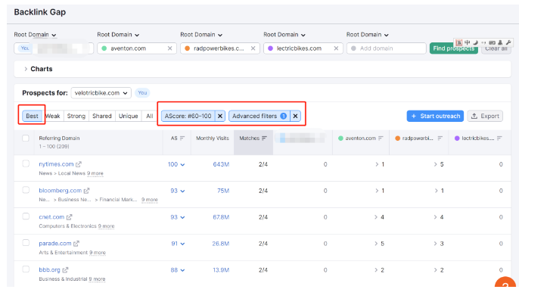Open first Root Domain dropdown
547x305 pixels.
pyautogui.click(x=35, y=35)
